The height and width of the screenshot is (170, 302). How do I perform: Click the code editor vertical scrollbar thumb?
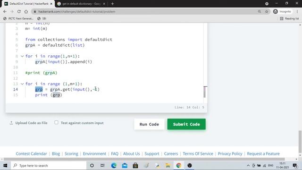205,92
